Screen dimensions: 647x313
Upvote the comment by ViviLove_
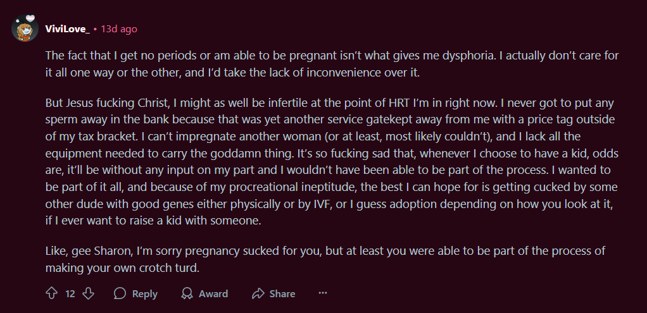pos(51,293)
